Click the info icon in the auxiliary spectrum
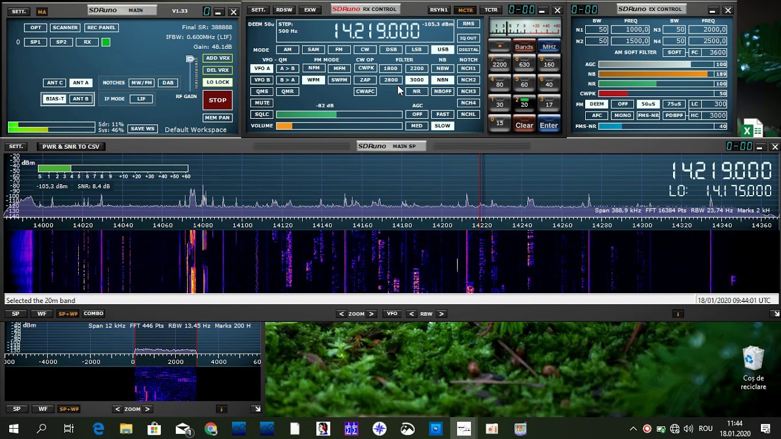Viewport: 781px width, 439px height. (221, 409)
